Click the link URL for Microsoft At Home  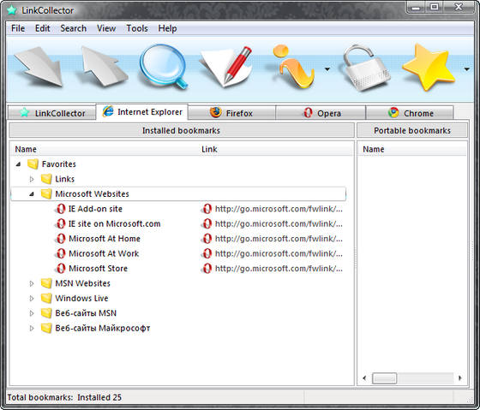[279, 239]
